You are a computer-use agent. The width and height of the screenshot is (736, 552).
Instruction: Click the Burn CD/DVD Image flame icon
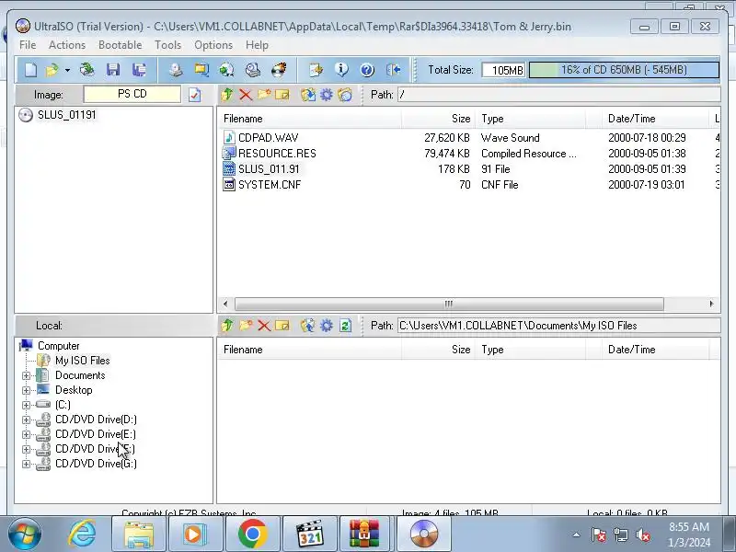[279, 70]
